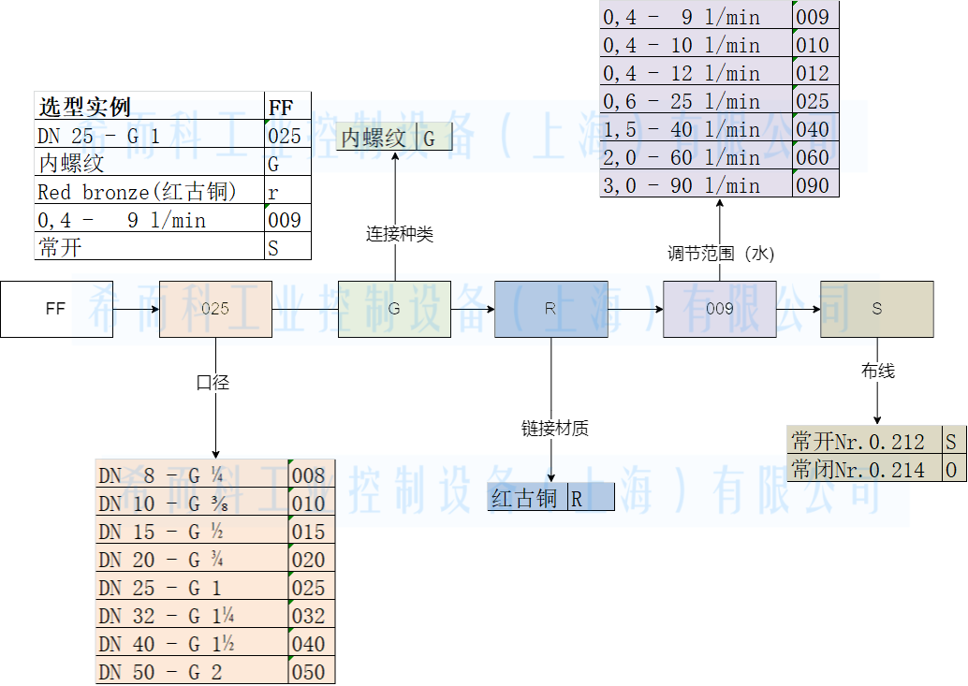Click the 0,6 - 25 l/min cell
This screenshot has height=686, width=968.
coord(696,101)
